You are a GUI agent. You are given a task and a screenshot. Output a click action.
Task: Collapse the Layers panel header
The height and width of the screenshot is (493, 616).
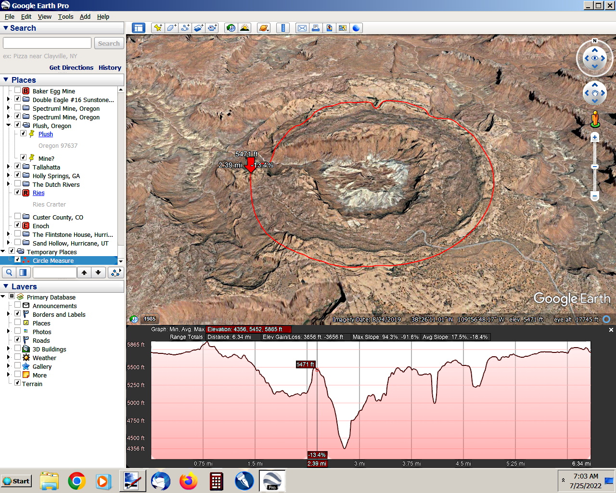pyautogui.click(x=6, y=286)
